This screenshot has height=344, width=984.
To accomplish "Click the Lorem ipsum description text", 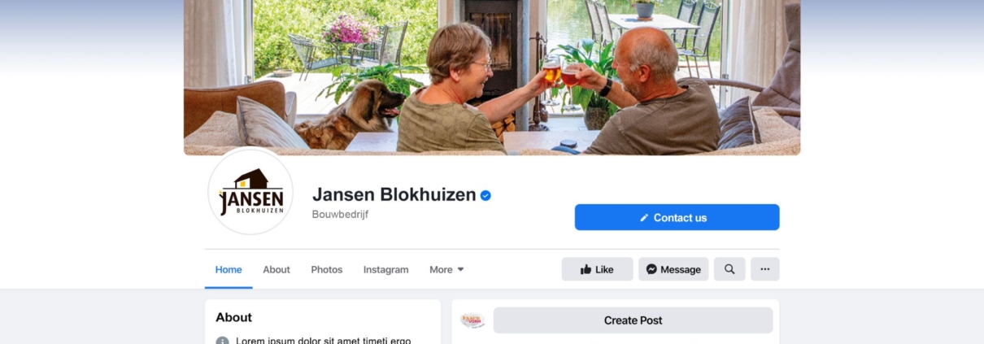I will pos(323,340).
